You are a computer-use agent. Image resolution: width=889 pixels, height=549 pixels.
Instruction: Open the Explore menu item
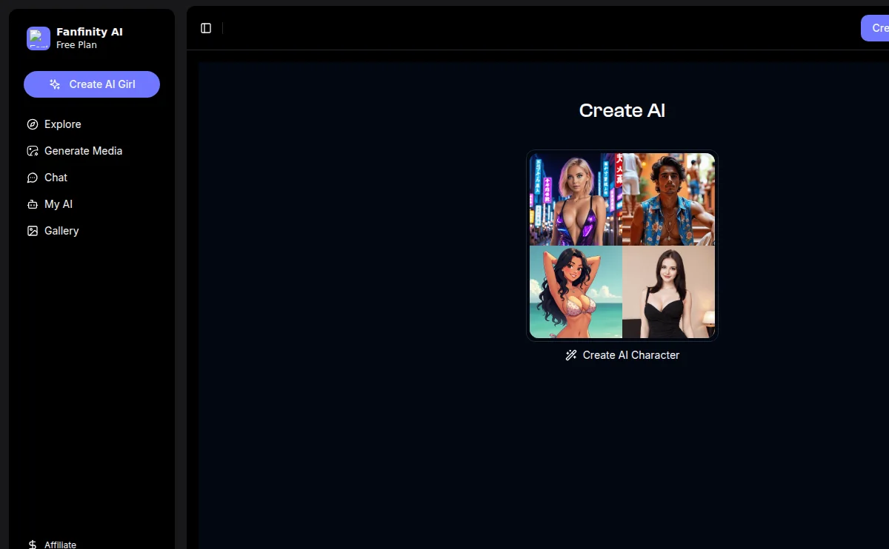point(92,124)
